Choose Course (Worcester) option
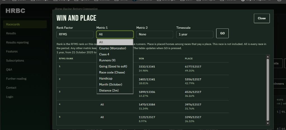The image size is (286, 130). [115, 48]
